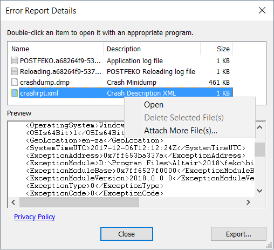274x250 pixels.
Task: Click the preview scroll up arrow
Action: point(260,127)
